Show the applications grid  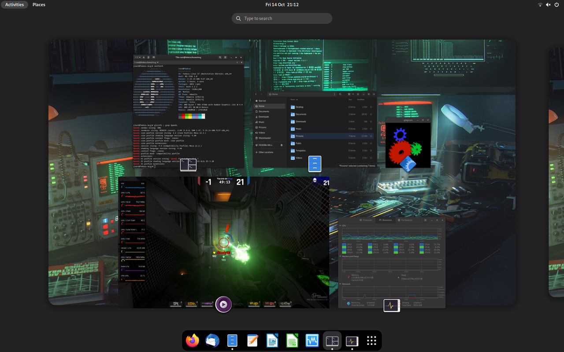click(x=371, y=340)
